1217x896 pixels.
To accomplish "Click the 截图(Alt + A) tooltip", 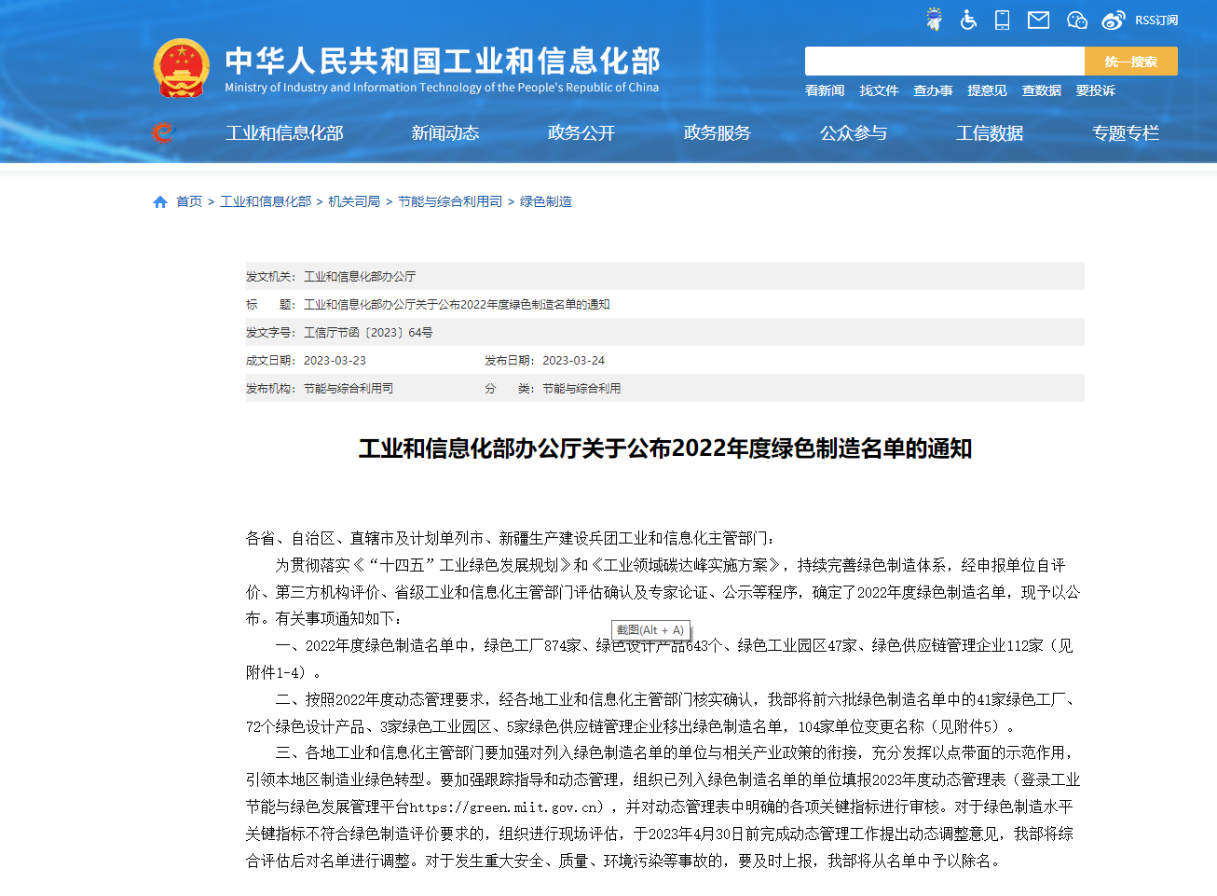I will pos(650,630).
